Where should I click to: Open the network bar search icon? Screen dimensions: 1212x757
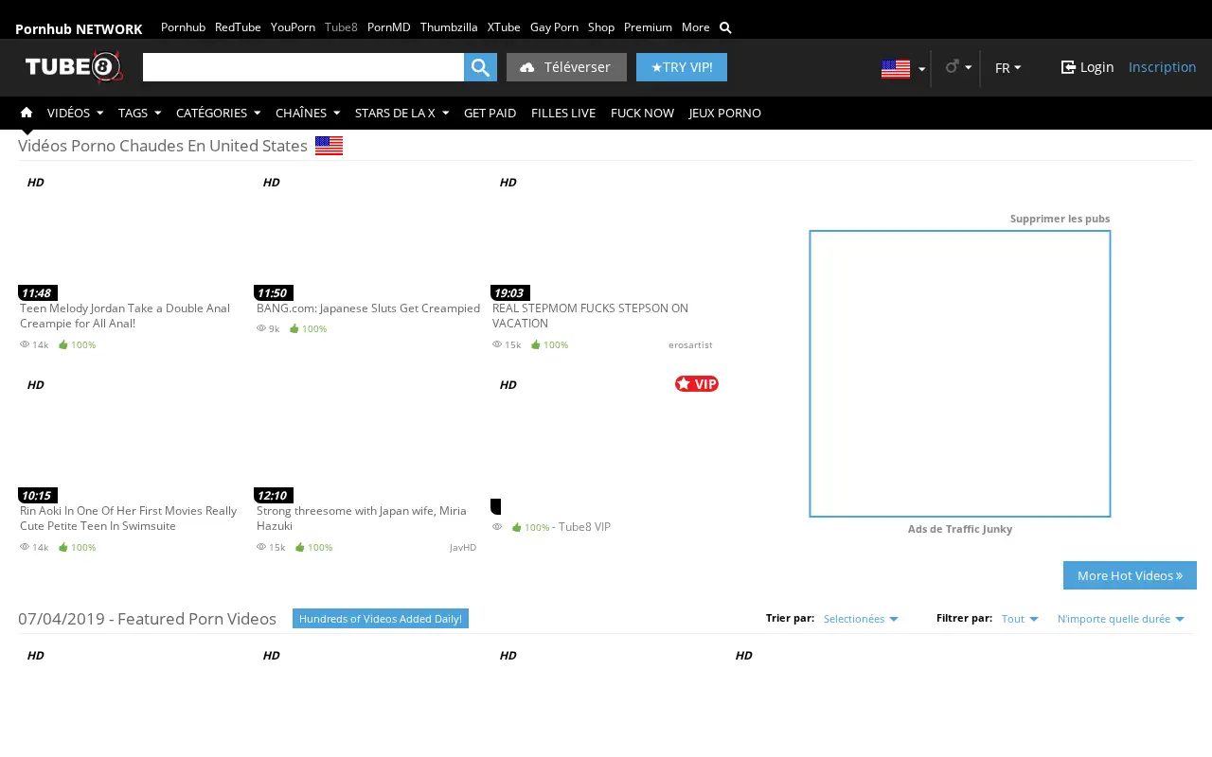click(x=725, y=27)
